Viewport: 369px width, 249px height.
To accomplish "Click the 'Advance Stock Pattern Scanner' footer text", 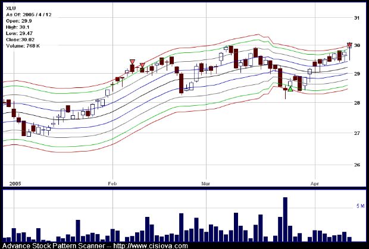I will pos(54,246).
